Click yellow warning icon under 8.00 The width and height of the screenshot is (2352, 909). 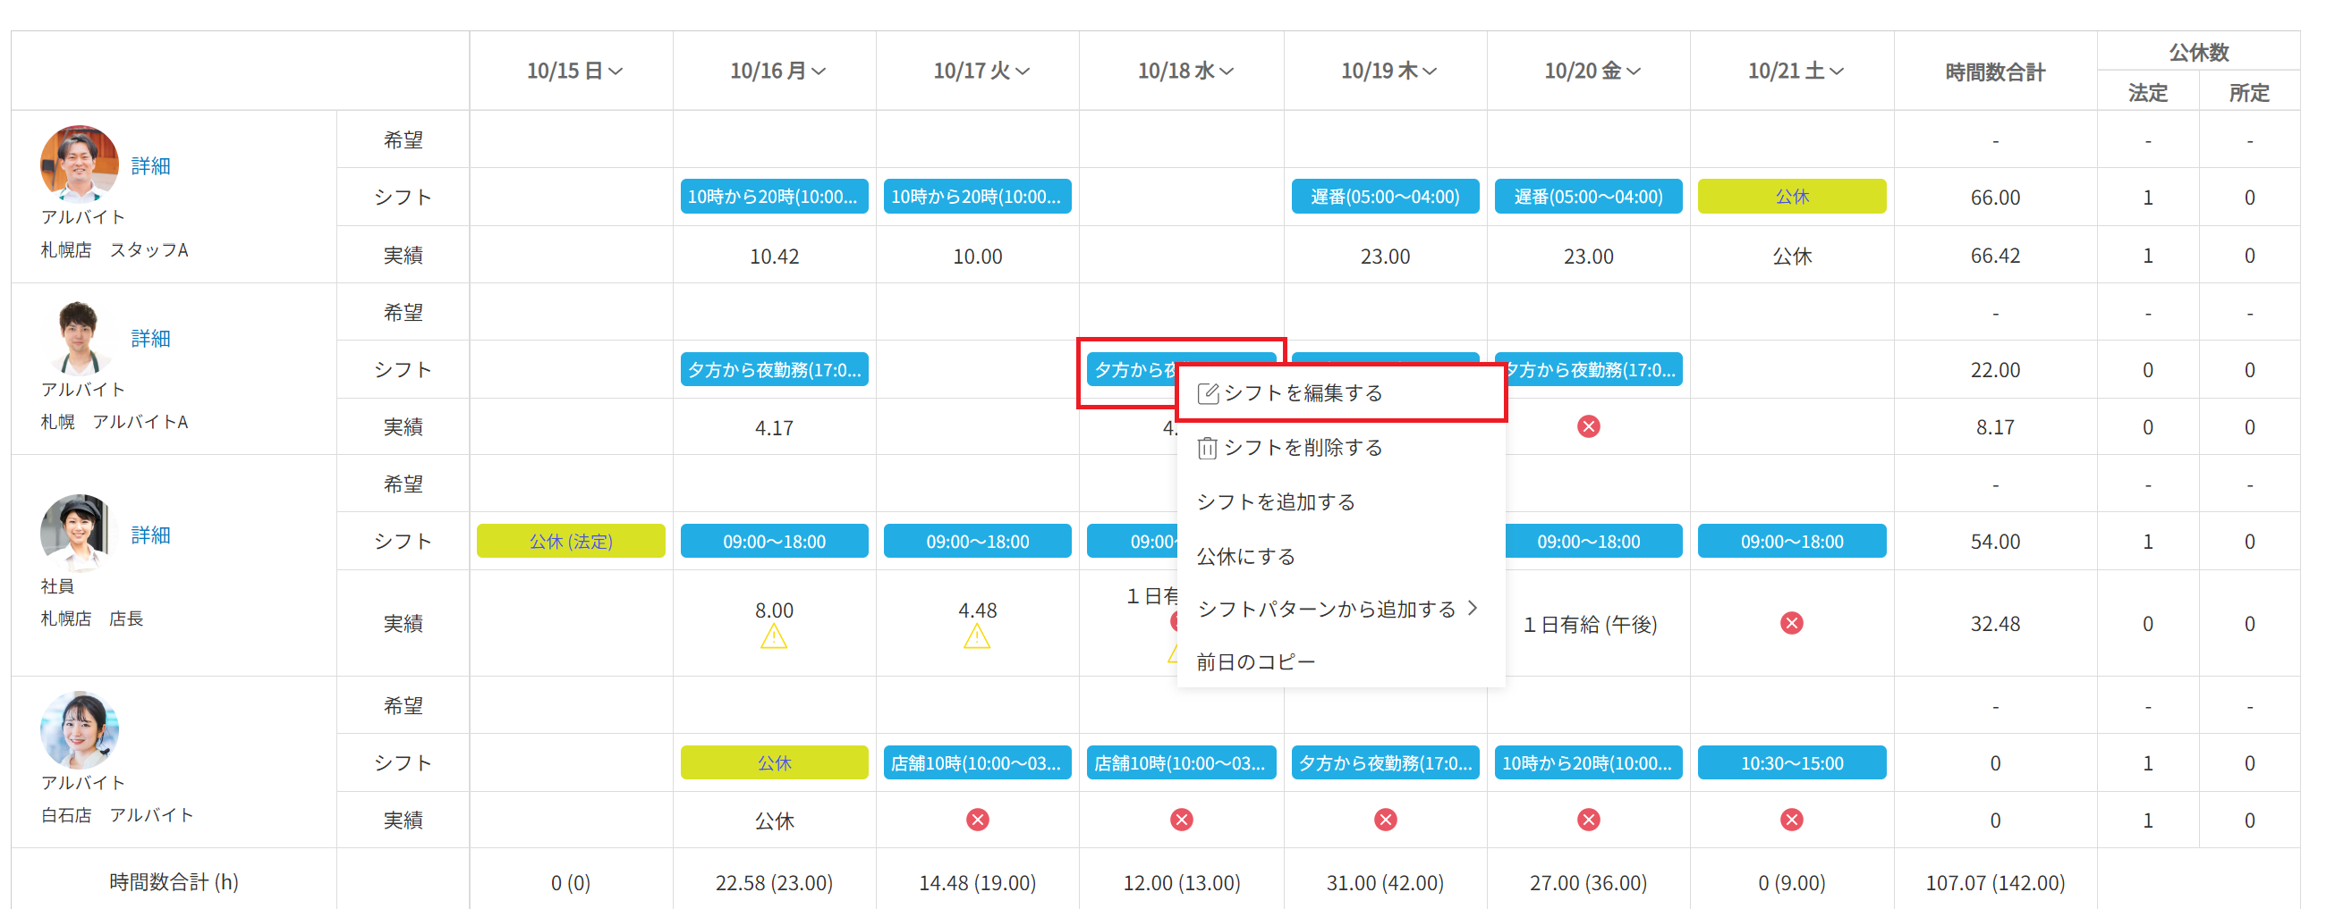point(773,637)
